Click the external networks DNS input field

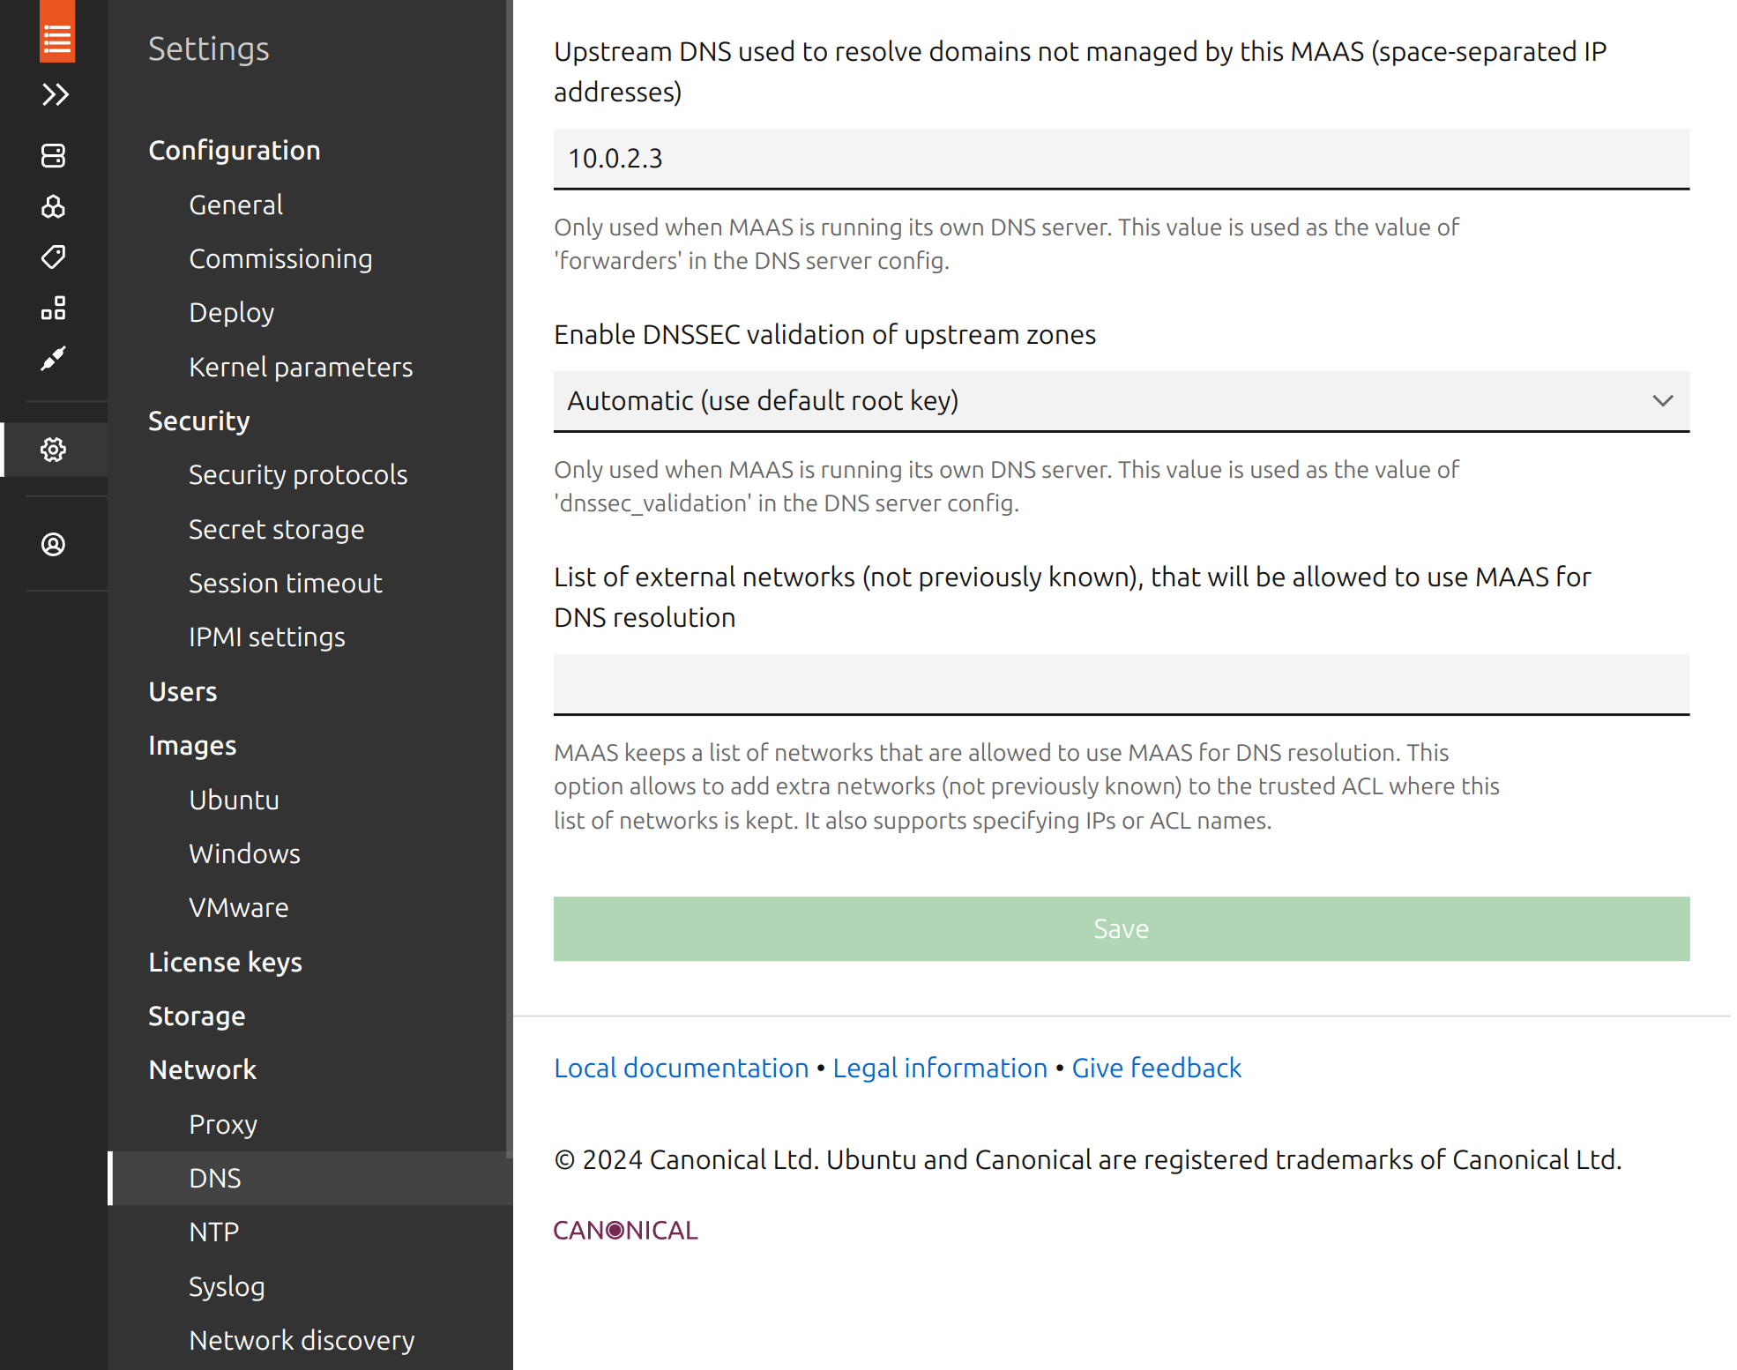point(1121,685)
